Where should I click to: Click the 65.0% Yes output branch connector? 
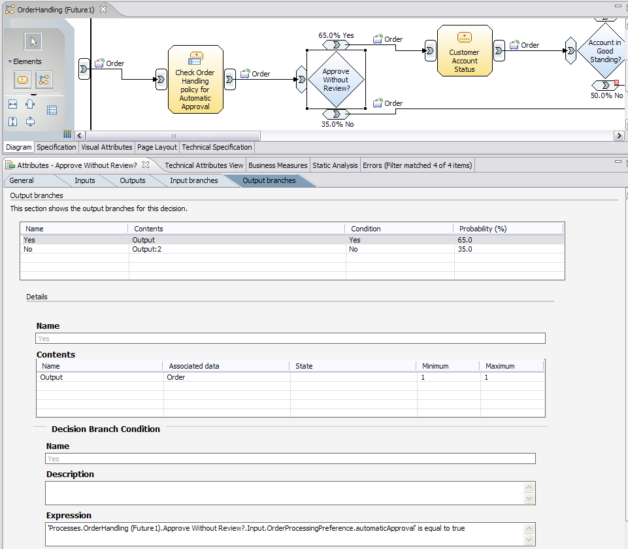[336, 45]
